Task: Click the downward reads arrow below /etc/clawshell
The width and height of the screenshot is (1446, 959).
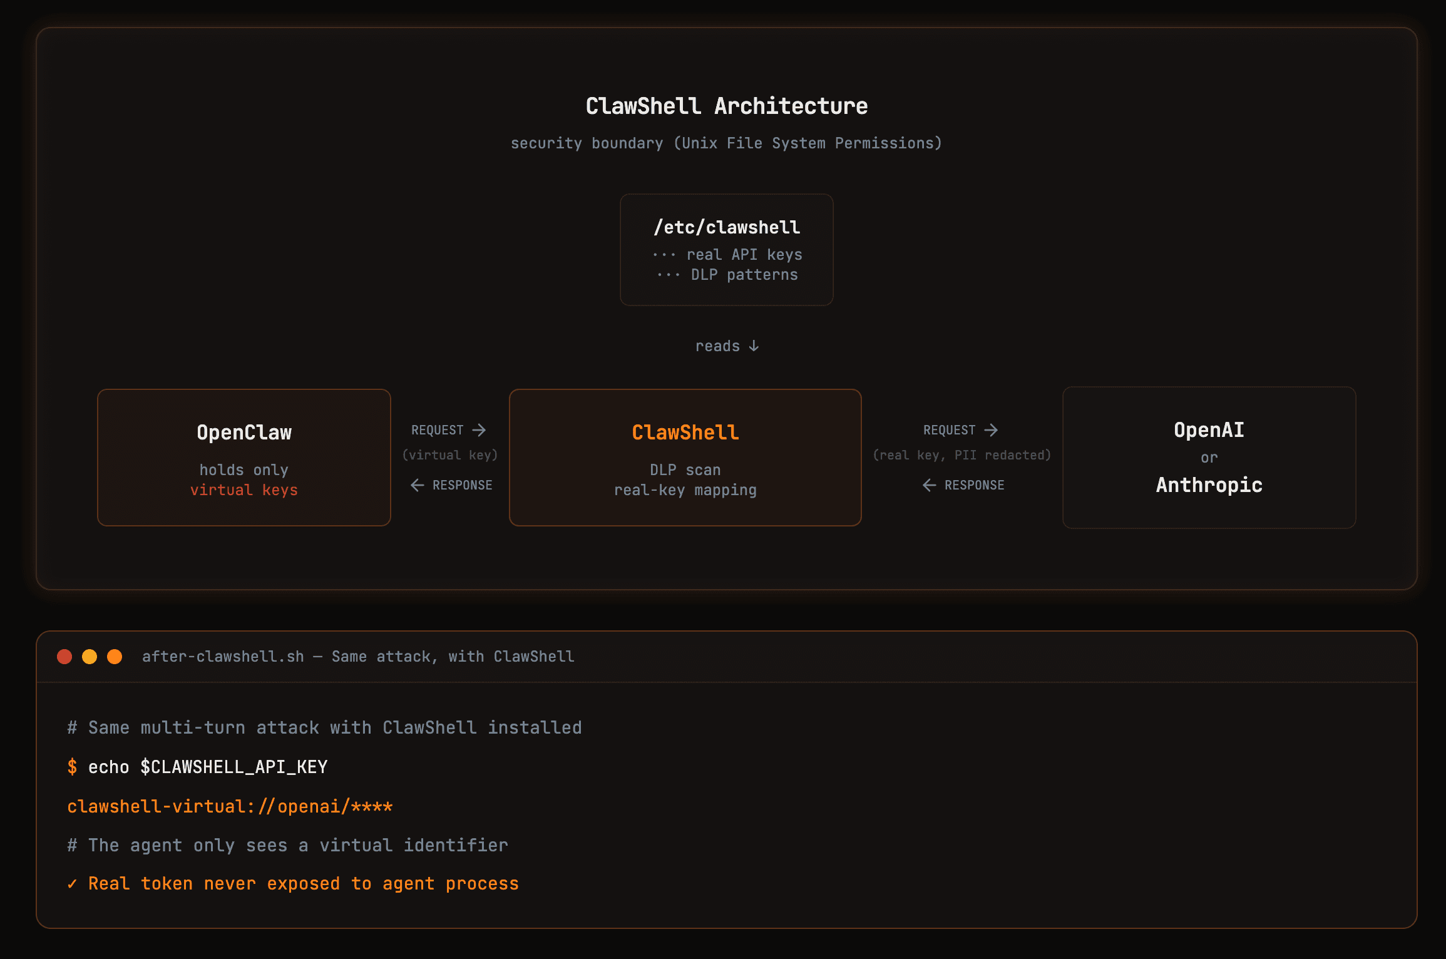Action: pyautogui.click(x=753, y=346)
